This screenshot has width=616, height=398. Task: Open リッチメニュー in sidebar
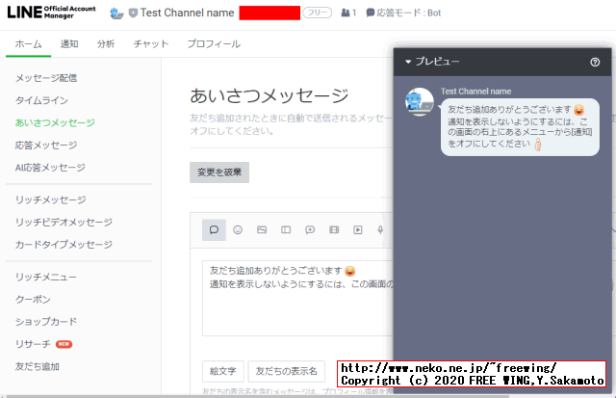46,277
